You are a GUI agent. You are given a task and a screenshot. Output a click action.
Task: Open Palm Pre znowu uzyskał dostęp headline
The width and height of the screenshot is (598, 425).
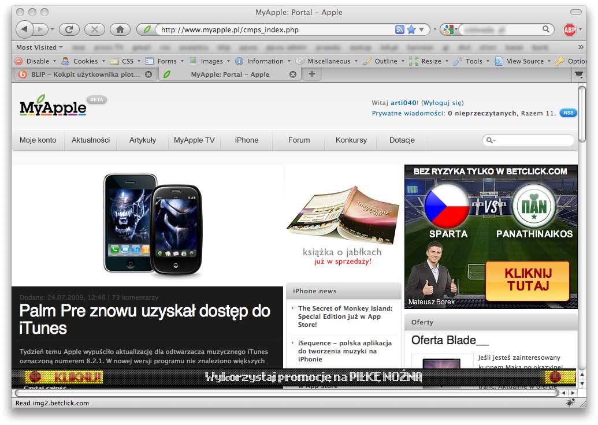coord(145,319)
